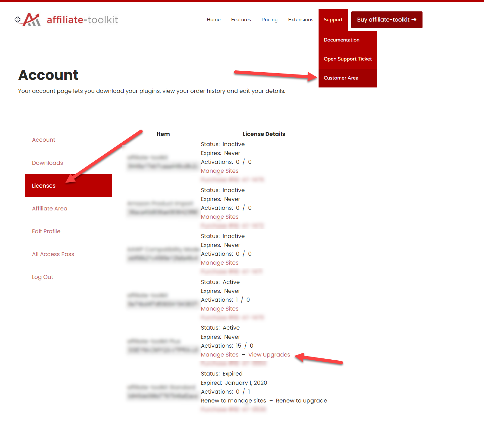Click the Renew to upgrade text
Screen dimensions: 484x431
301,401
